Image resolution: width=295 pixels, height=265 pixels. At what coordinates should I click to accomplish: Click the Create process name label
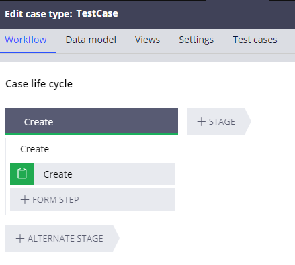35,149
